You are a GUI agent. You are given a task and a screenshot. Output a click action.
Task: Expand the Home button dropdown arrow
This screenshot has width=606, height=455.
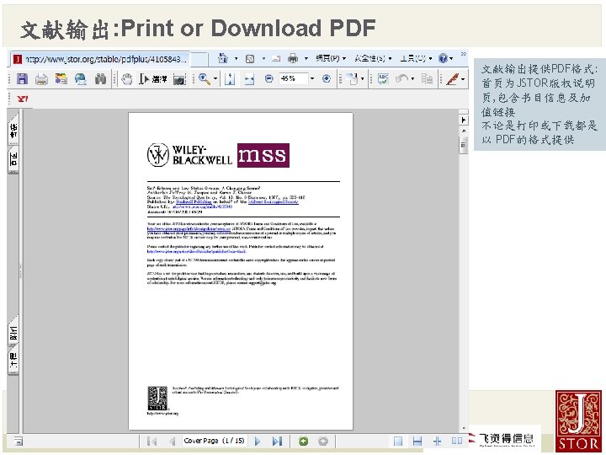pos(237,59)
